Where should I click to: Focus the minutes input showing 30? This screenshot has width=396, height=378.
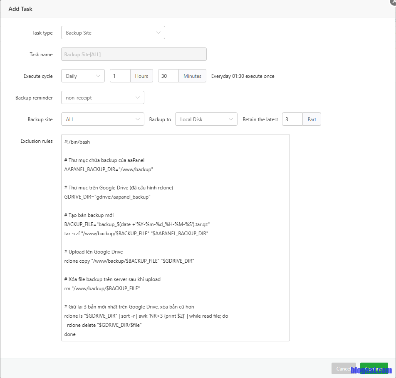click(x=168, y=76)
